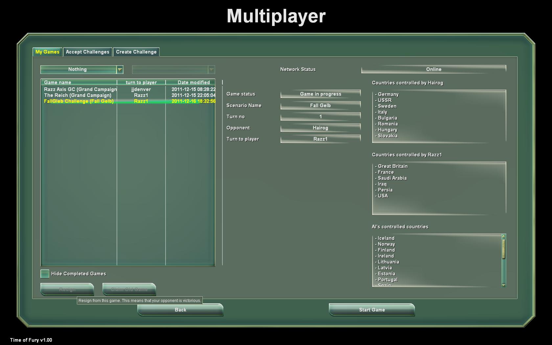This screenshot has height=345, width=552.
Task: Click the Back button
Action: coord(180,310)
